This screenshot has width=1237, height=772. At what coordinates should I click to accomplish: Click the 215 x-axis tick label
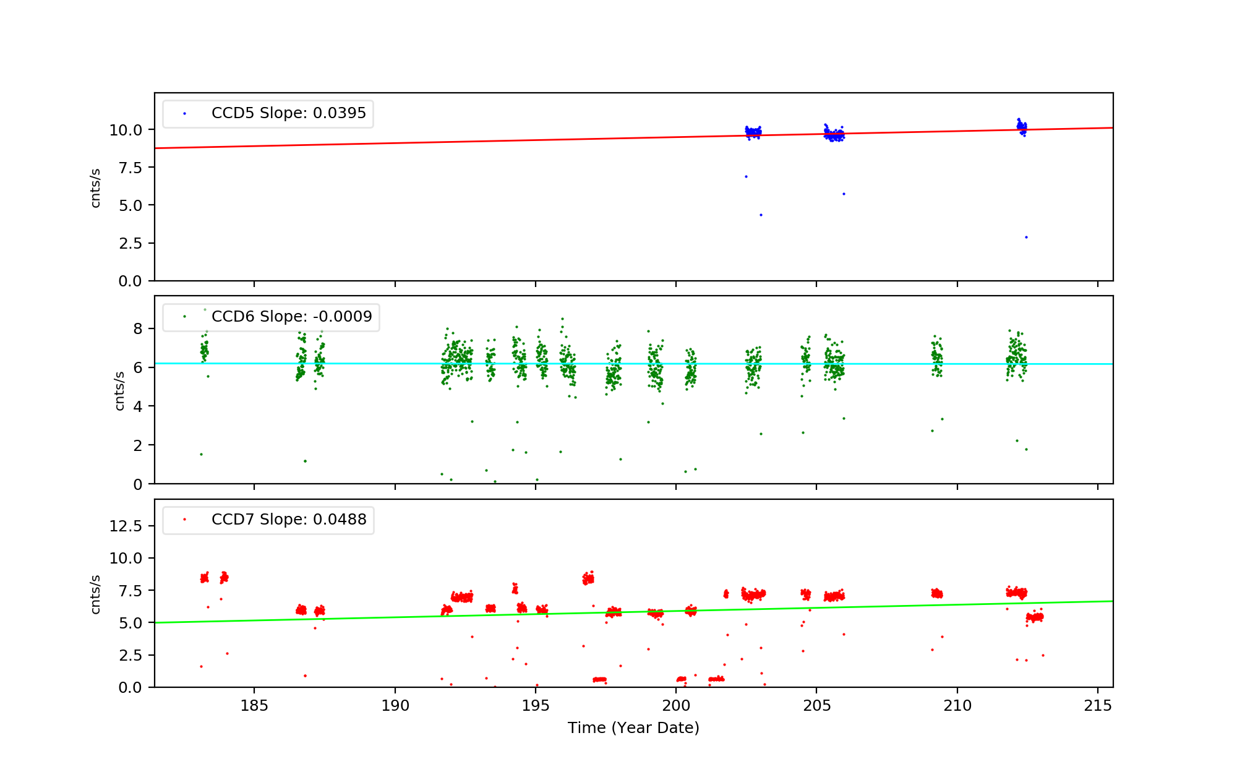click(1098, 706)
